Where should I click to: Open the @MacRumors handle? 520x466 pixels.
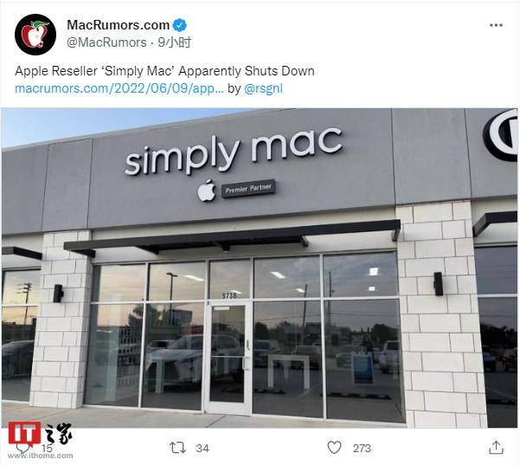pyautogui.click(x=106, y=42)
